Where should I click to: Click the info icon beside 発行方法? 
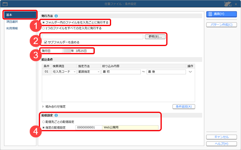(x=56, y=16)
